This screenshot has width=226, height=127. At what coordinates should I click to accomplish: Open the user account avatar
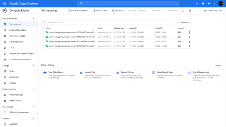[221, 4]
